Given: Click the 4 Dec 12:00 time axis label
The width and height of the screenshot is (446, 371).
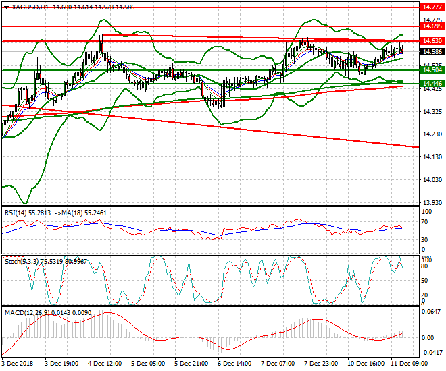Looking at the screenshot, I should click(104, 363).
